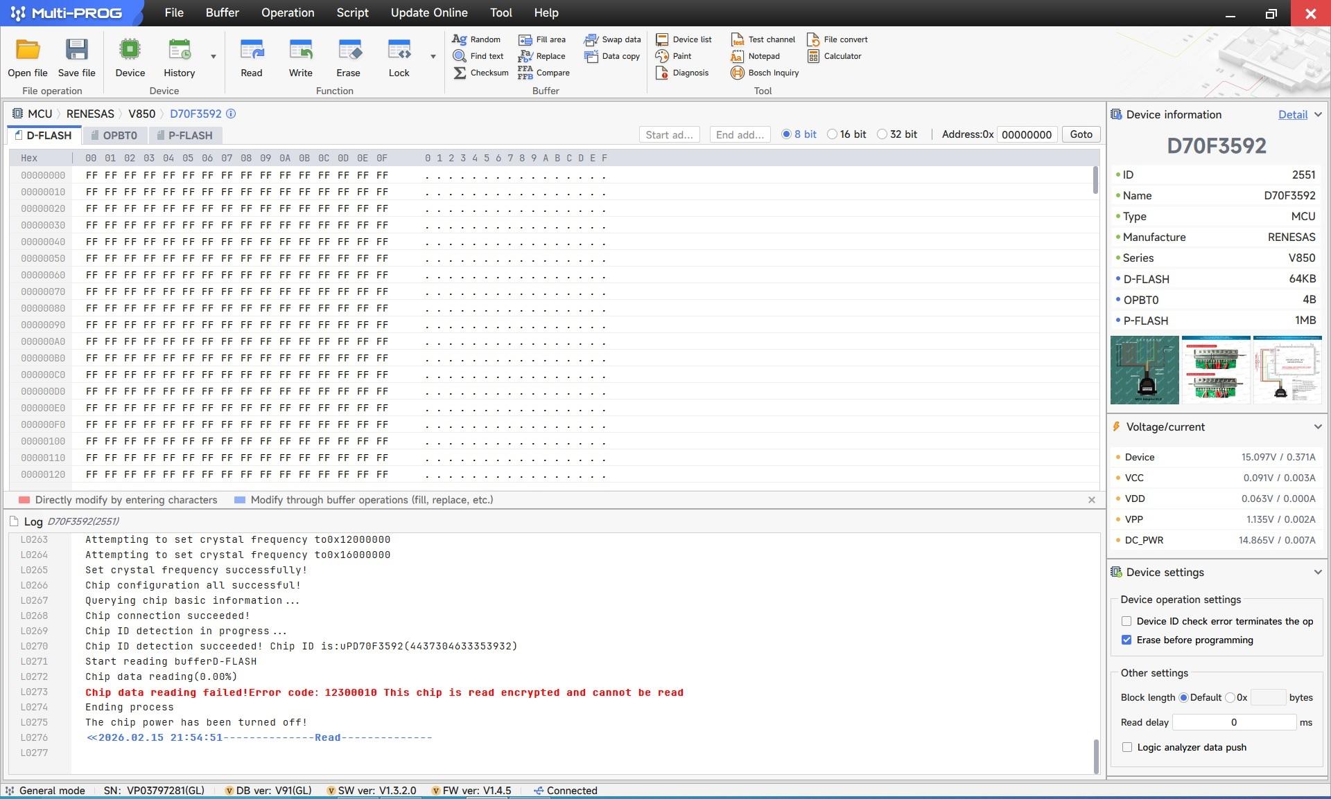
Task: Collapse the Device settings panel
Action: pos(1318,572)
